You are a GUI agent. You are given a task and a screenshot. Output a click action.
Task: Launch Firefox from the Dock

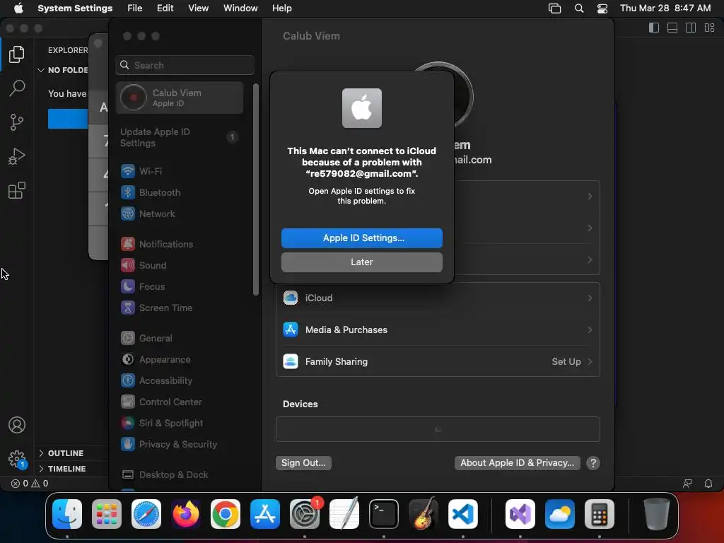pyautogui.click(x=186, y=514)
